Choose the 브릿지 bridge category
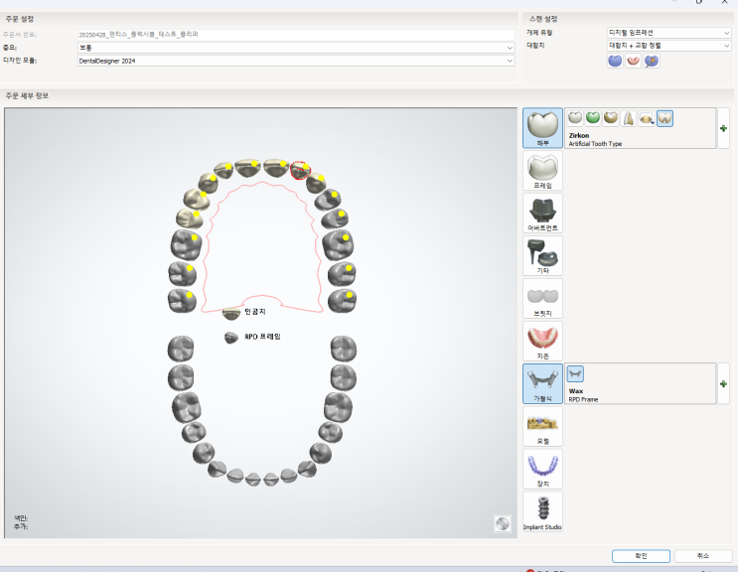The image size is (738, 572). (542, 299)
